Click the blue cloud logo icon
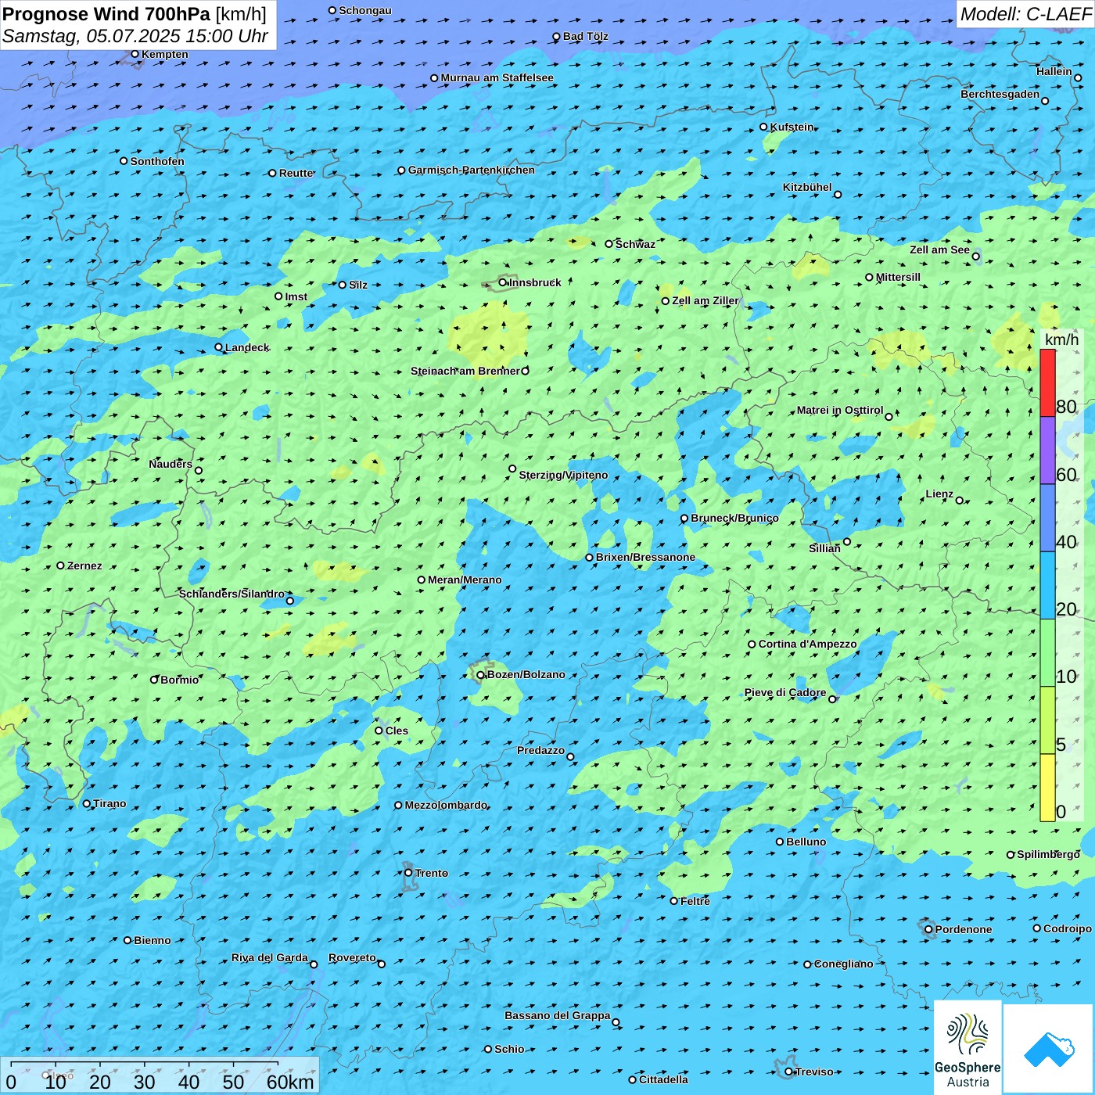 pyautogui.click(x=1049, y=1049)
